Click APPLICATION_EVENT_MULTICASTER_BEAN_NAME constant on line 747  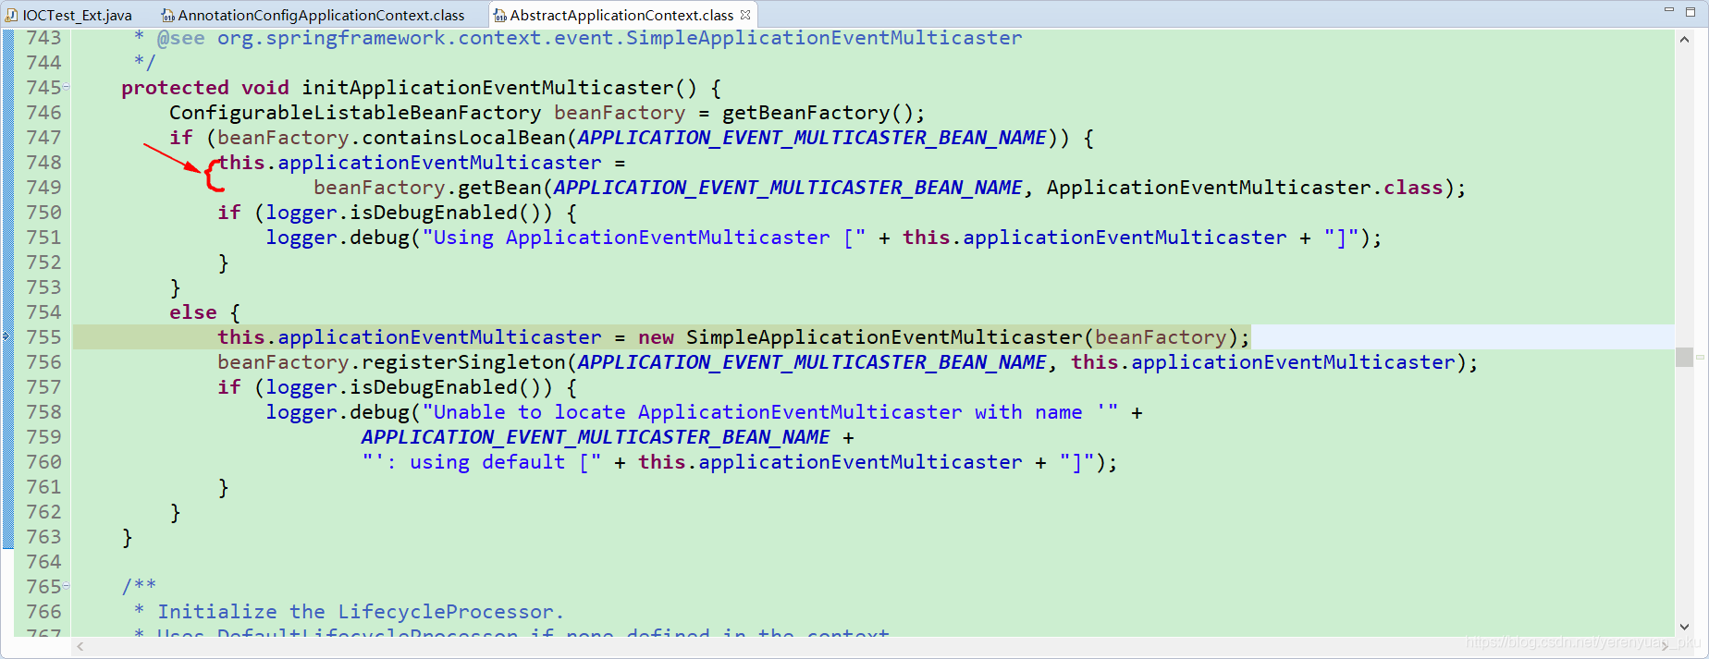click(812, 138)
